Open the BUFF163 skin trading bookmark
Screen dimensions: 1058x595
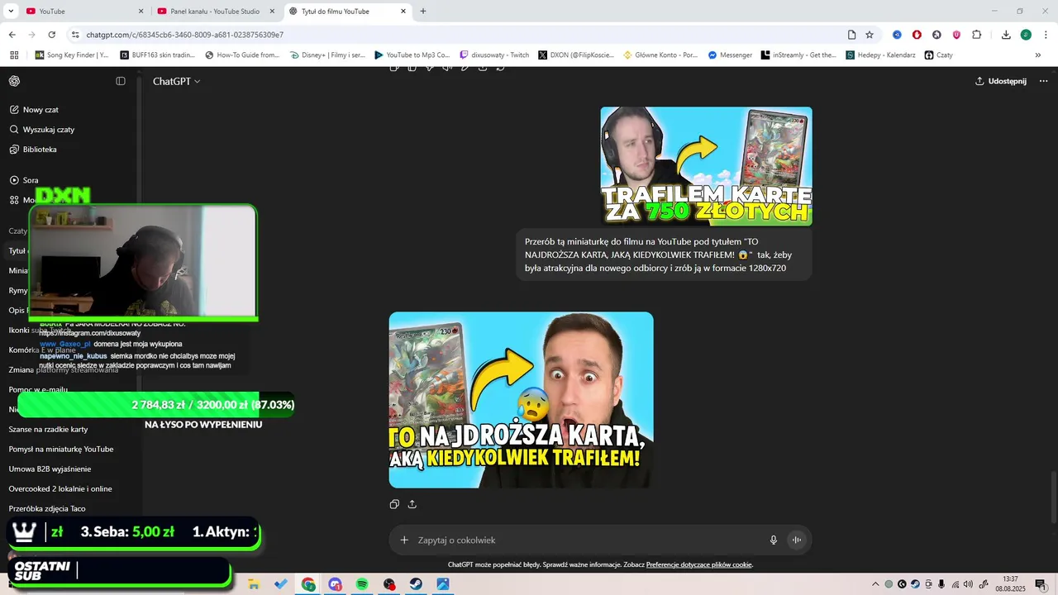[157, 55]
